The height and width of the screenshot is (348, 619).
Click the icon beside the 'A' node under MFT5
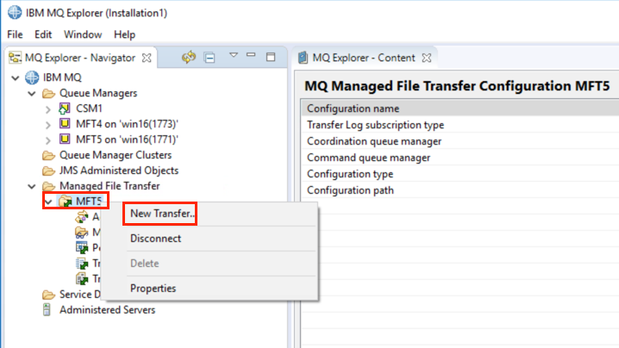(82, 216)
